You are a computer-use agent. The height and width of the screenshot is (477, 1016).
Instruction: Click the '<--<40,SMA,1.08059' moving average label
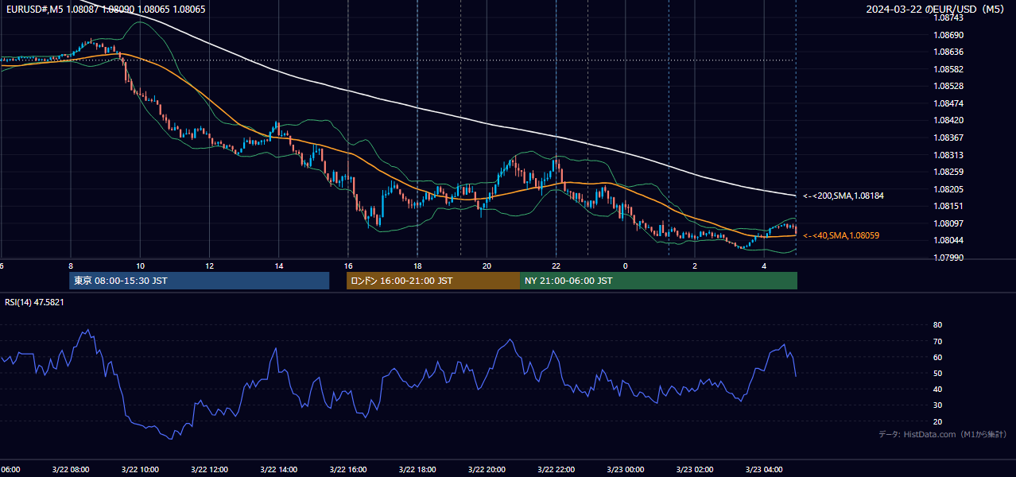click(x=840, y=235)
